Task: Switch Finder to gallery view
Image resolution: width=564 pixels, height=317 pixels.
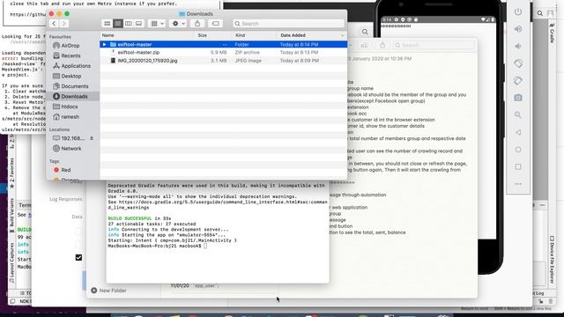Action: click(138, 24)
